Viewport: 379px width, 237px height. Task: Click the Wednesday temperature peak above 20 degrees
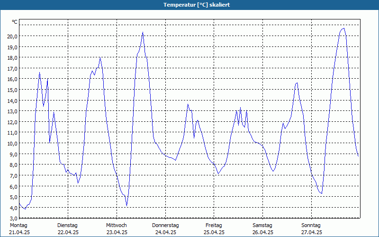click(143, 32)
